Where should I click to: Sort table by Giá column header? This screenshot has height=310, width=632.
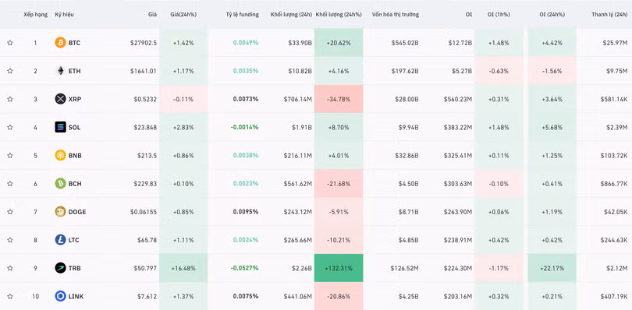(x=152, y=15)
